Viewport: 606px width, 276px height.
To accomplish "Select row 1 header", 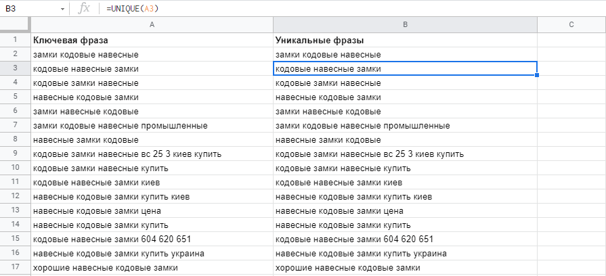I will pyautogui.click(x=15, y=40).
